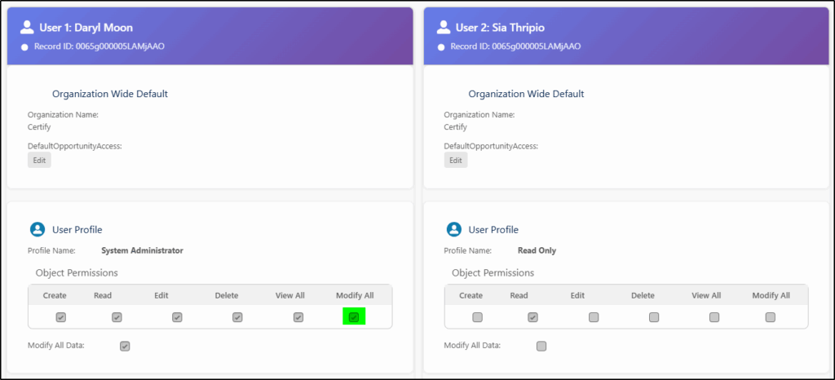Screen dimensions: 835x380
Task: Click the System Administrator profile name
Action: coord(142,250)
